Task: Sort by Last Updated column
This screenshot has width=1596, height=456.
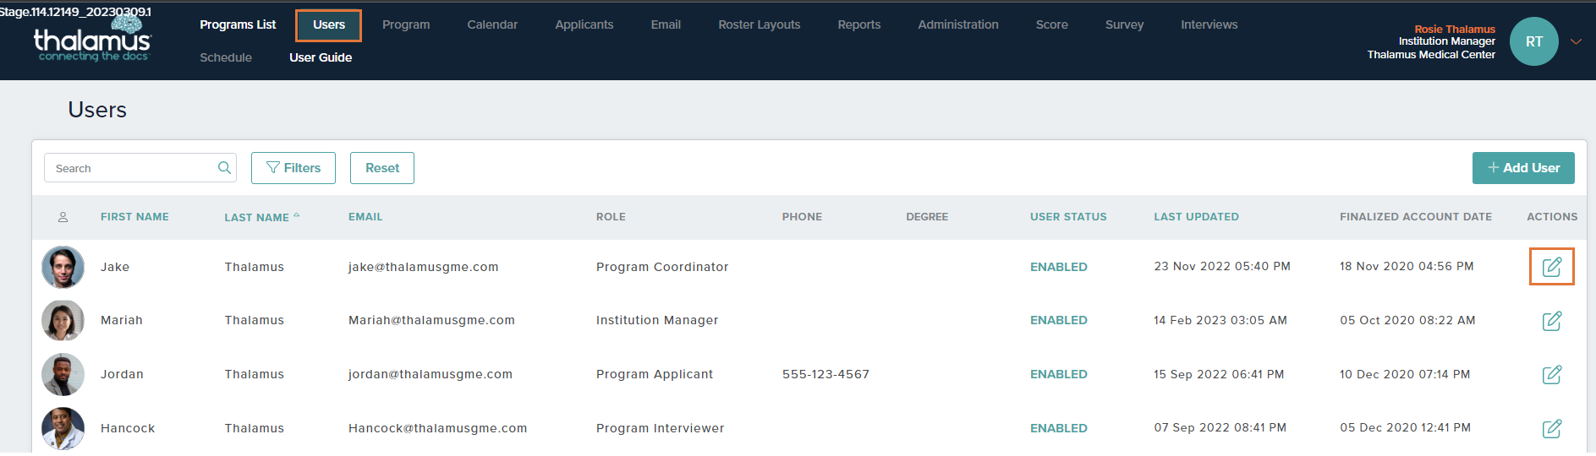Action: pyautogui.click(x=1196, y=217)
